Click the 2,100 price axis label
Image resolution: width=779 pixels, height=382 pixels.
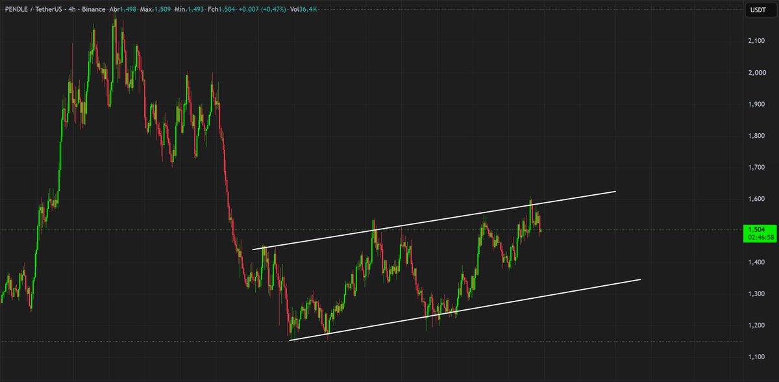756,41
